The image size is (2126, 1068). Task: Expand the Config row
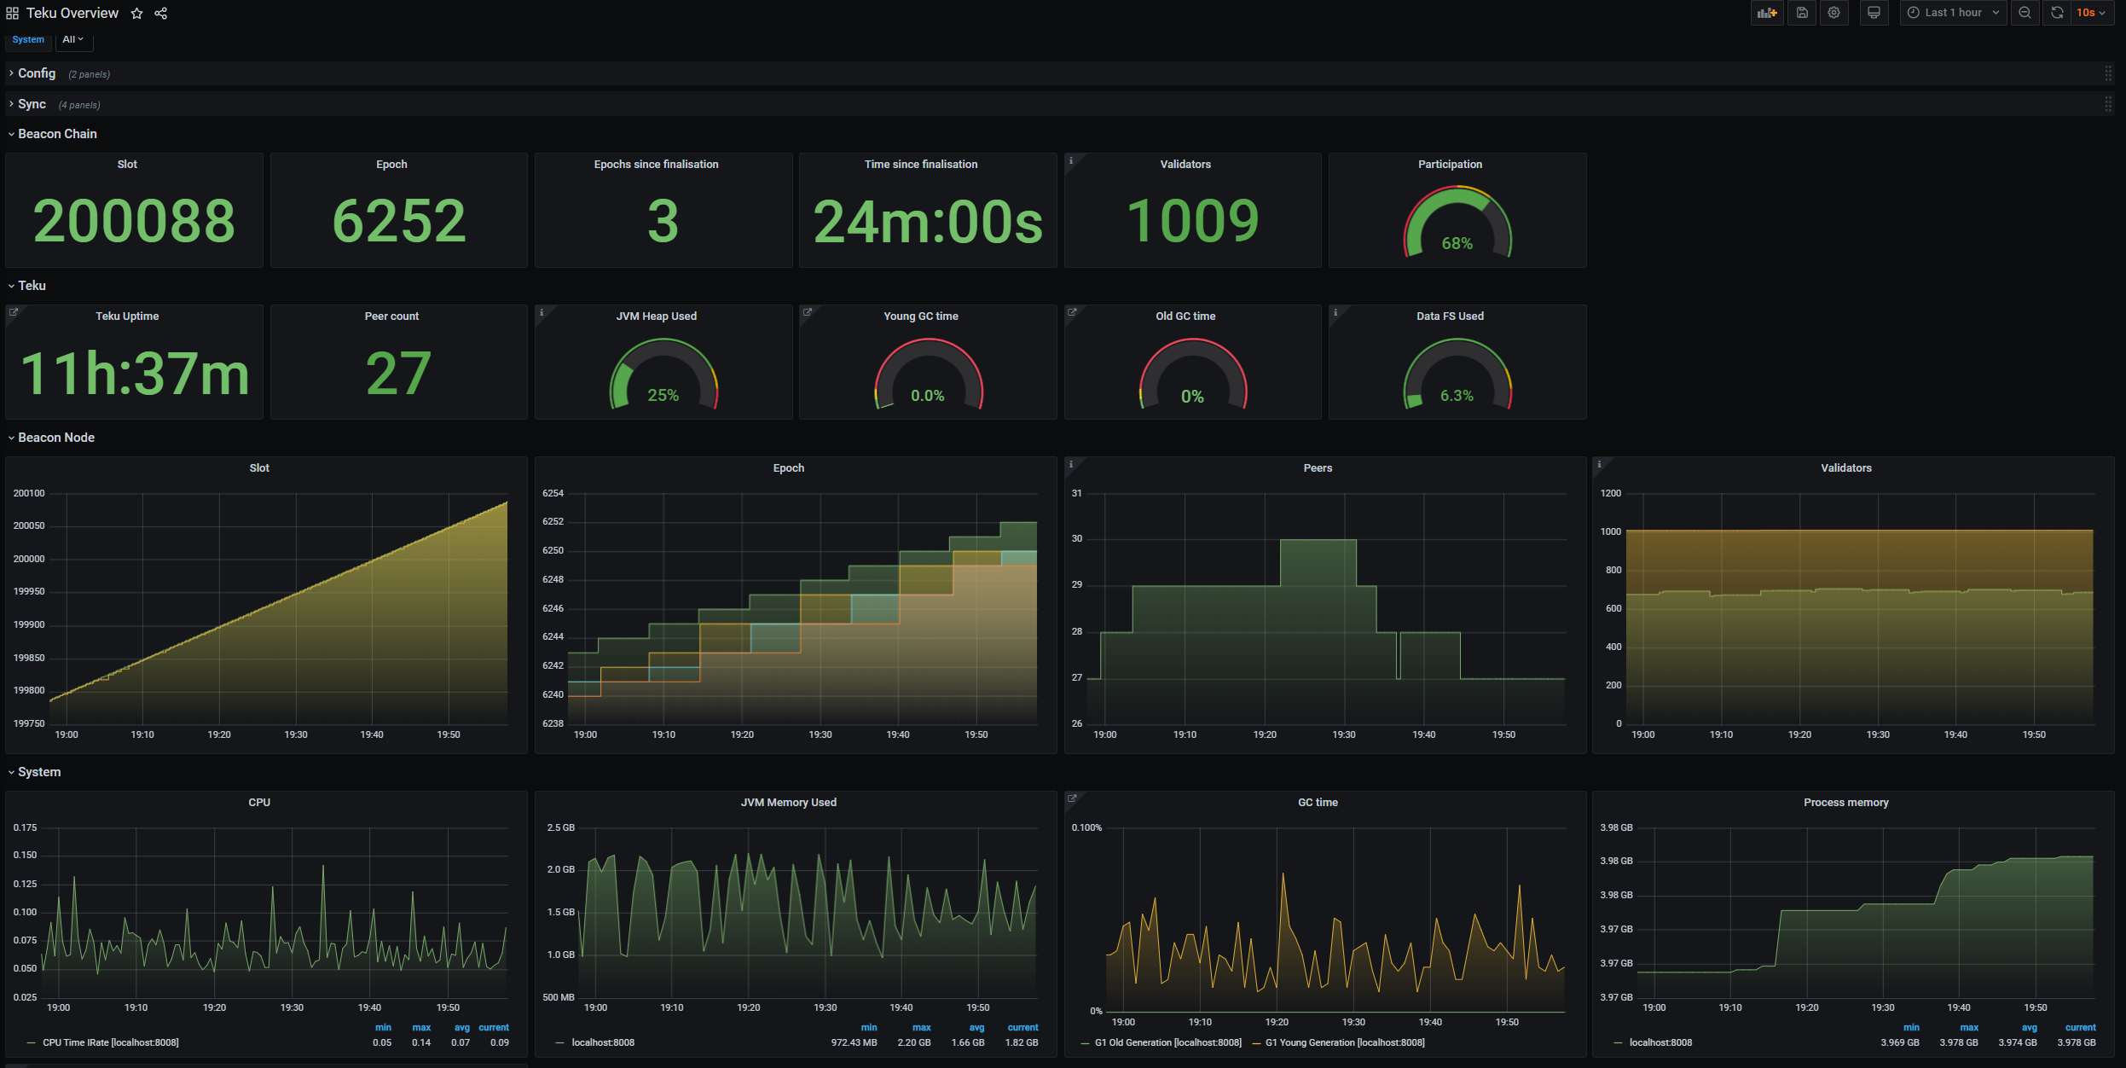[37, 73]
